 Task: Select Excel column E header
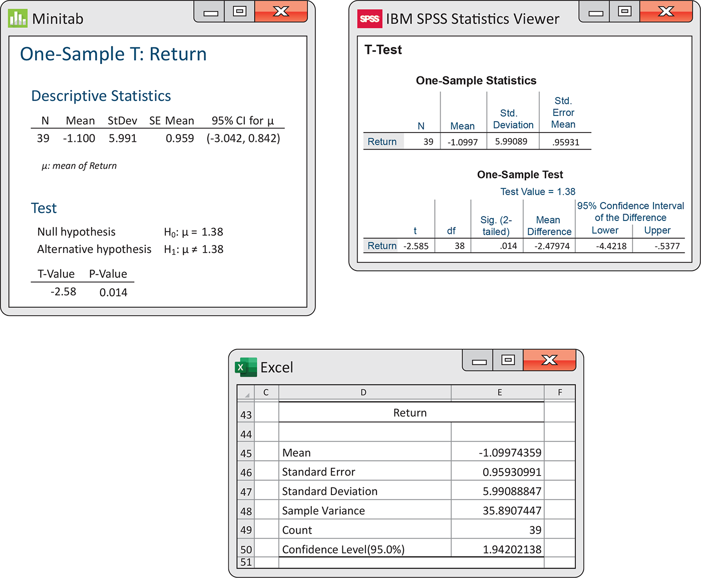pos(498,392)
